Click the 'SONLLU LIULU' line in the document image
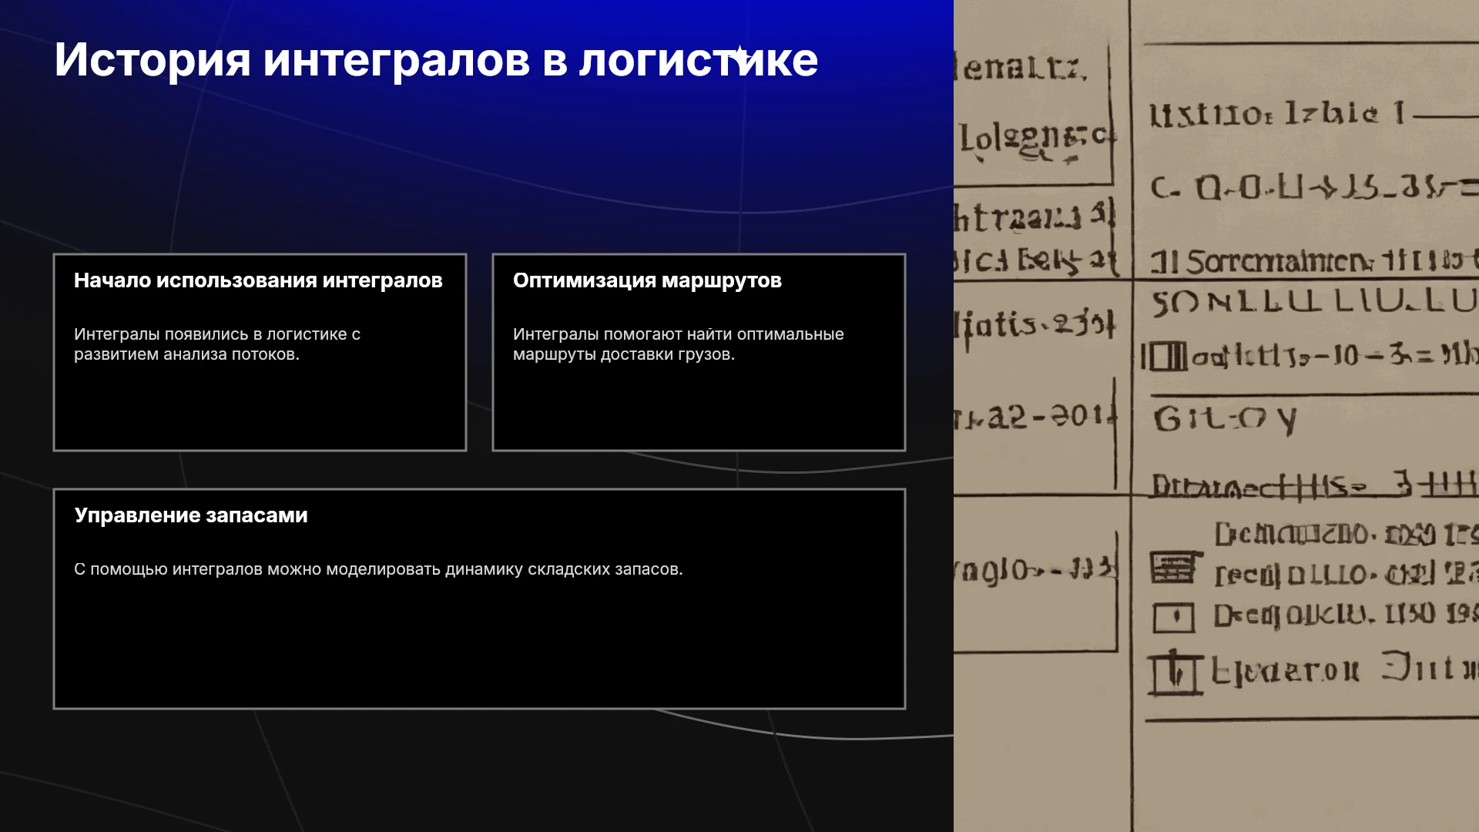Viewport: 1479px width, 832px height. pos(1314,301)
